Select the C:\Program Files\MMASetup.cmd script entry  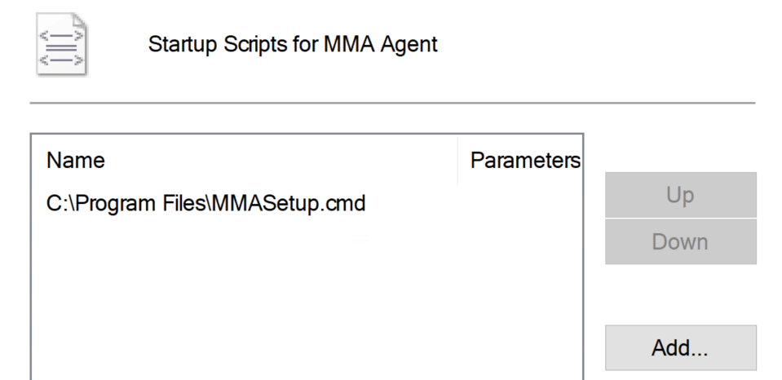tap(205, 202)
